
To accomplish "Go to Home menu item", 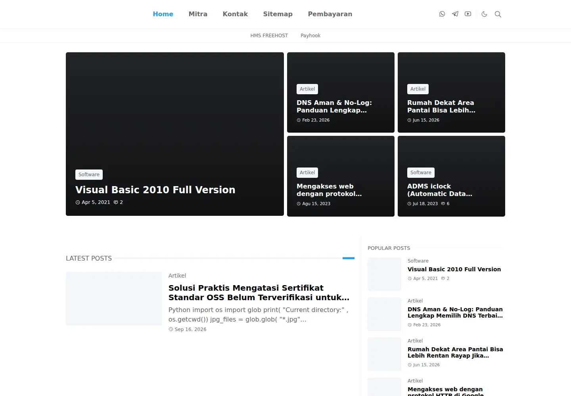I will click(x=163, y=14).
